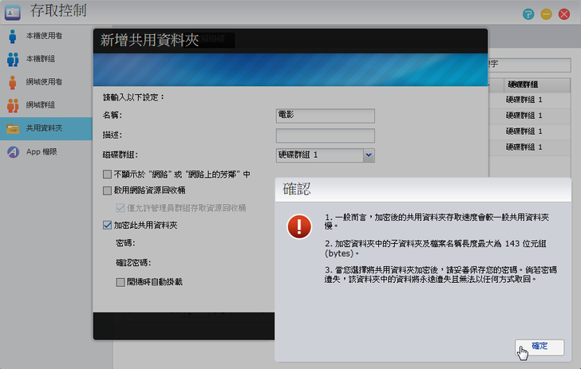581x369 pixels.
Task: Enable 不顯示於網路 checkbox
Action: click(108, 174)
